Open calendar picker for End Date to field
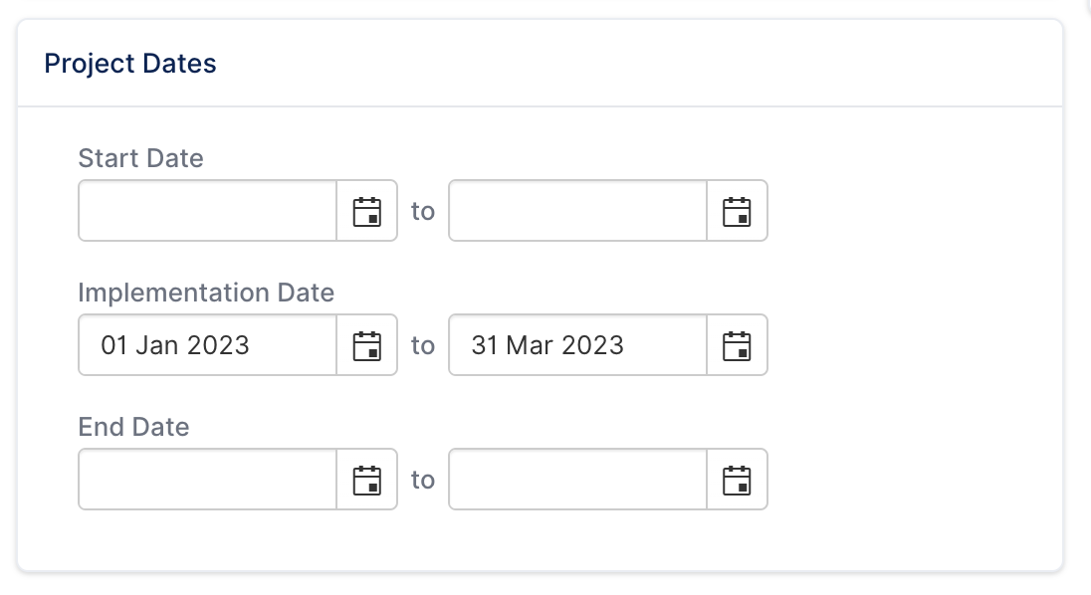 pos(737,480)
